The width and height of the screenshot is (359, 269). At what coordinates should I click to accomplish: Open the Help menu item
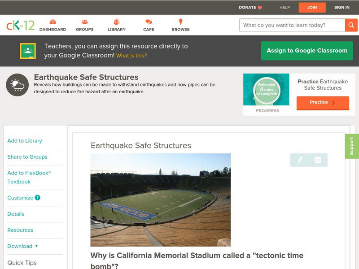(285, 7)
